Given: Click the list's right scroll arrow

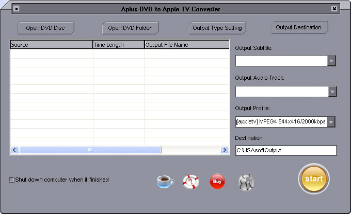Looking at the screenshot, I should click(225, 150).
